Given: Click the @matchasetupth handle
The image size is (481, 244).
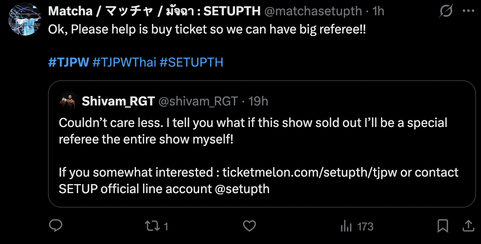Looking at the screenshot, I should point(313,11).
